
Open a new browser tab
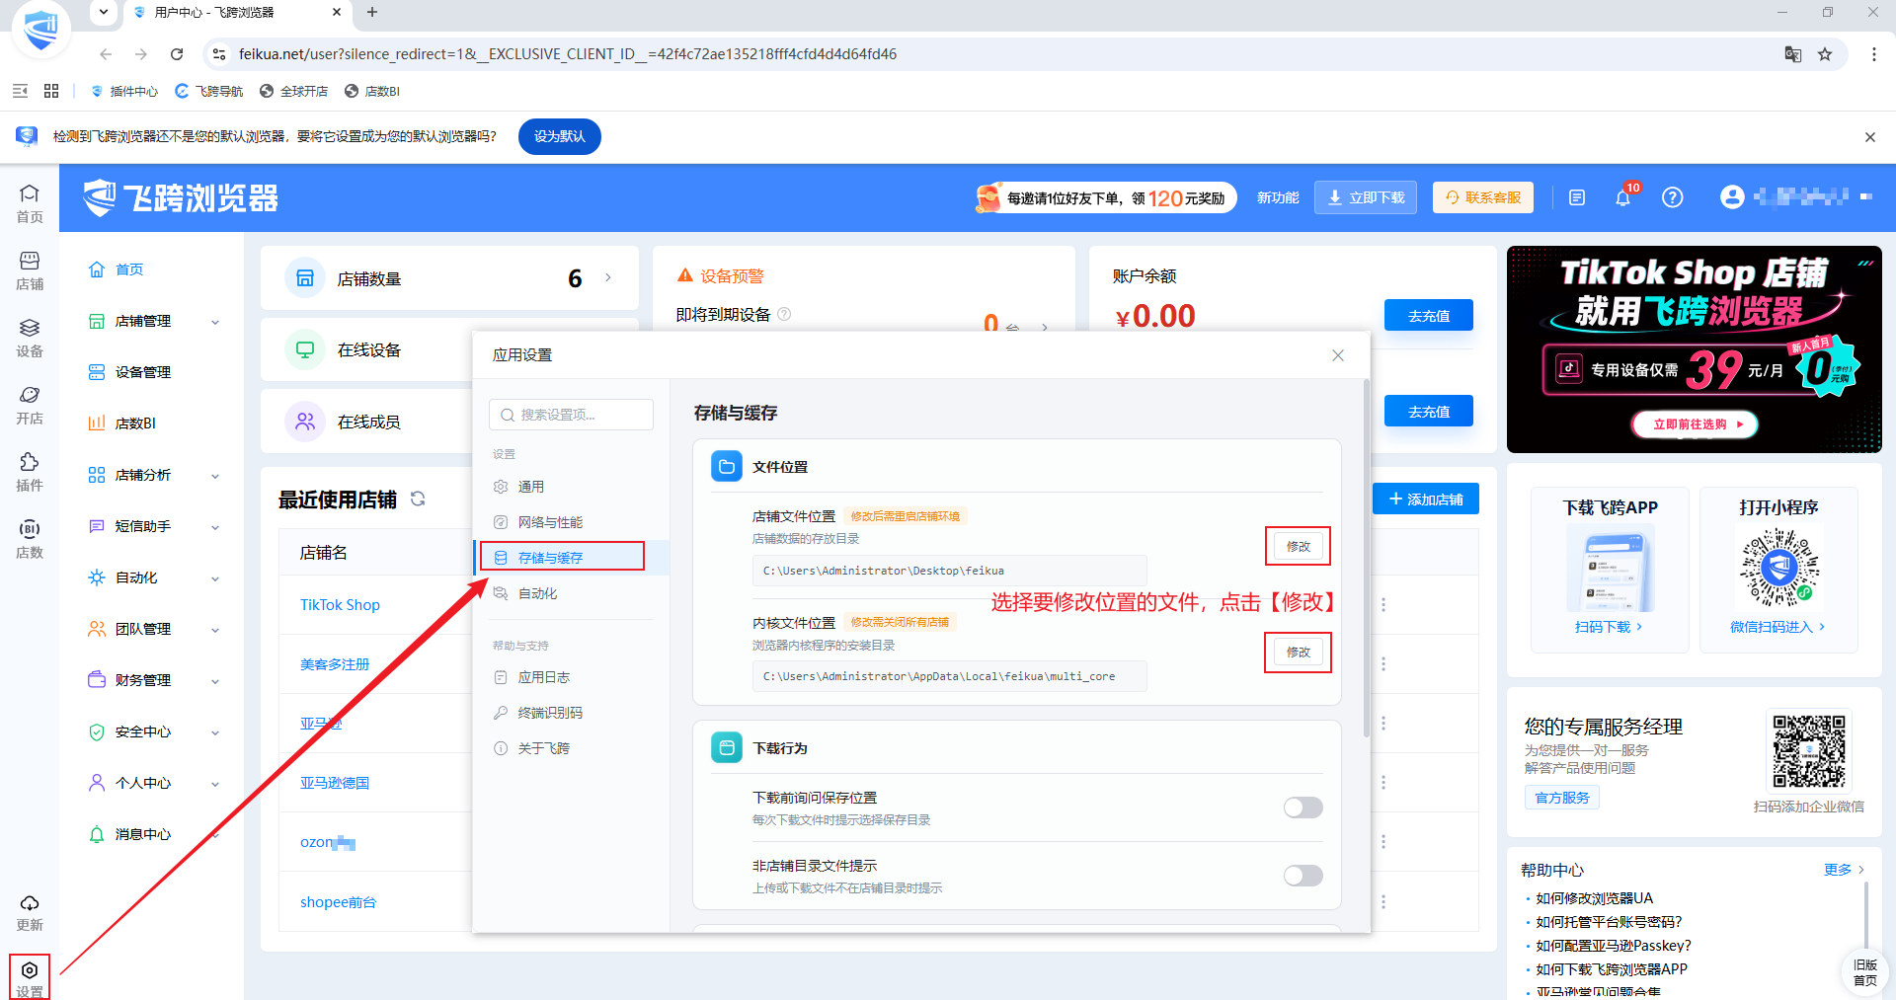pyautogui.click(x=372, y=12)
